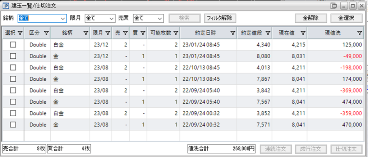
Task: Click filter icon on 選択 column header
Action: point(20,33)
